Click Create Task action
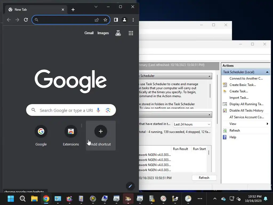Viewport: 273px width, 205px height. point(239,91)
